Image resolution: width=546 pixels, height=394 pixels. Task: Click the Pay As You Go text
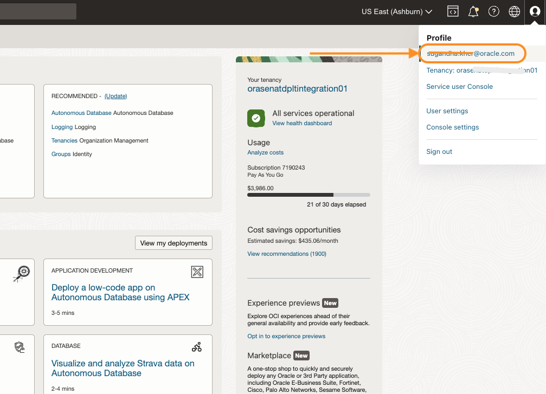click(265, 175)
